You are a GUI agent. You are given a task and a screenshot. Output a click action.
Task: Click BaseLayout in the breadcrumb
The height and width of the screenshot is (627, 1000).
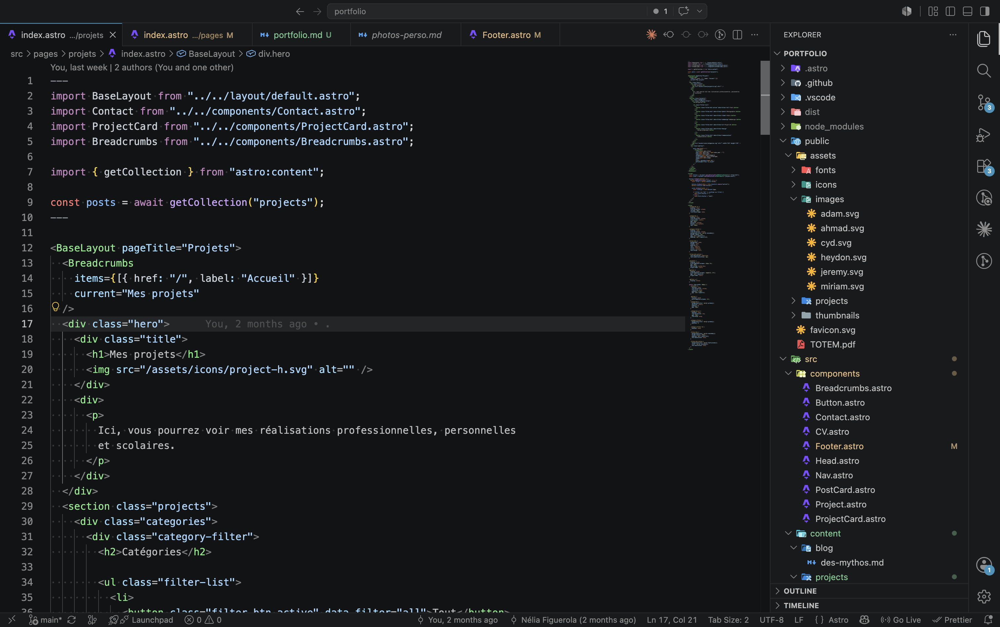211,54
